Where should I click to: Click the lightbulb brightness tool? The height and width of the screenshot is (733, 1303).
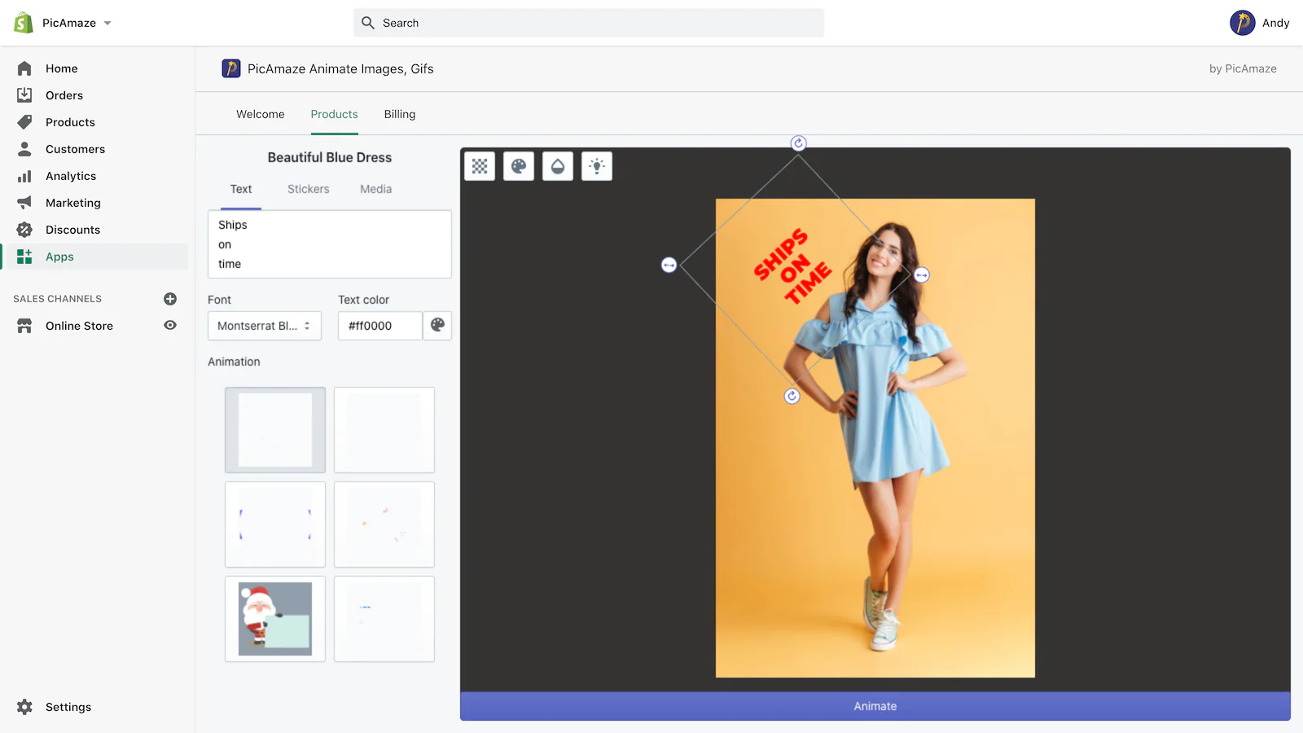[x=597, y=166]
